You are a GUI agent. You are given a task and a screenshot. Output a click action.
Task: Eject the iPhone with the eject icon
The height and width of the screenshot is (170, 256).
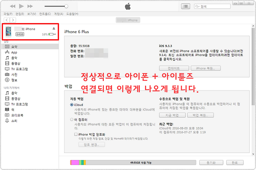click(x=54, y=29)
